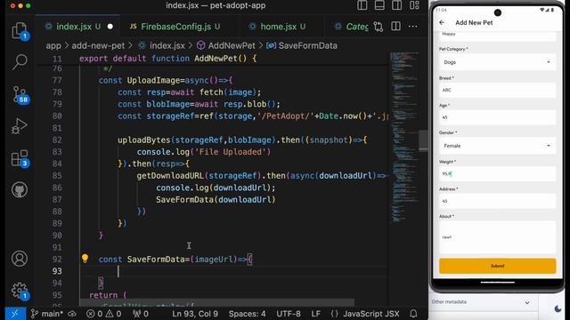Screen dimensions: 570x320
Task: Click the Spaces: 4 indentation setting
Action: (x=248, y=314)
